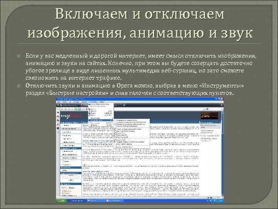Screen dimensions: 278x209
Task: Select third pop-up radio item (currently marked)
Action: click(132, 124)
